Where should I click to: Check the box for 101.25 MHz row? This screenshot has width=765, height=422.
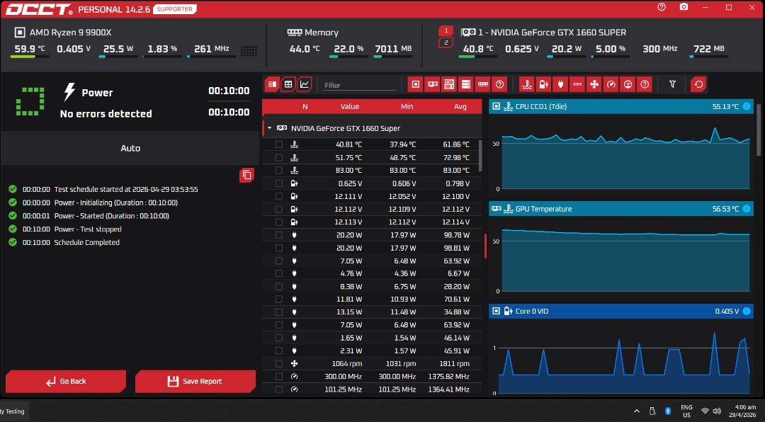278,389
